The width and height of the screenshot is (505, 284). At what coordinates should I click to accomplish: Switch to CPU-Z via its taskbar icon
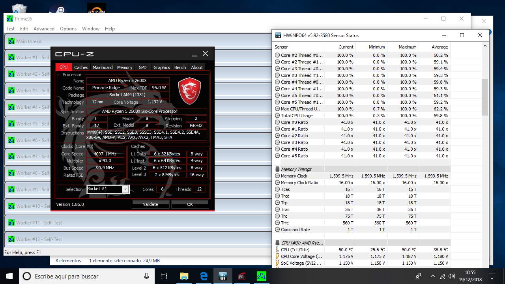[x=242, y=276]
